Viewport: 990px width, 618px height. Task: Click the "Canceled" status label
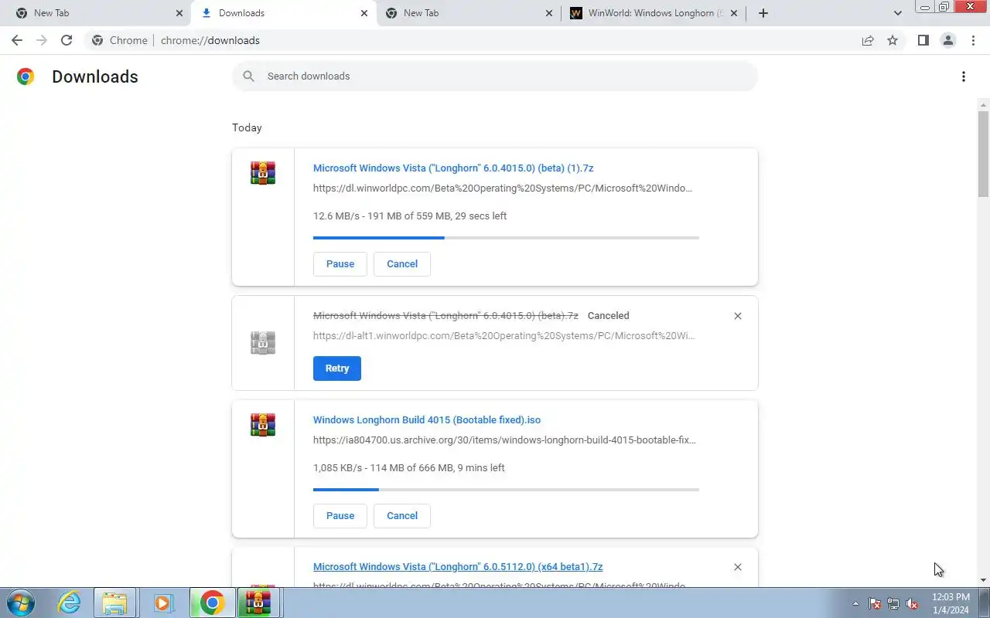pyautogui.click(x=608, y=316)
